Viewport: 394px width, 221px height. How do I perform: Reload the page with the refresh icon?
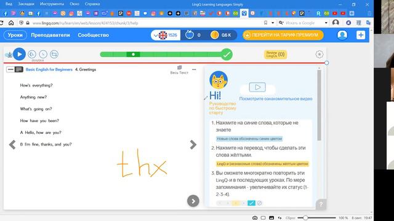(x=1, y=23)
